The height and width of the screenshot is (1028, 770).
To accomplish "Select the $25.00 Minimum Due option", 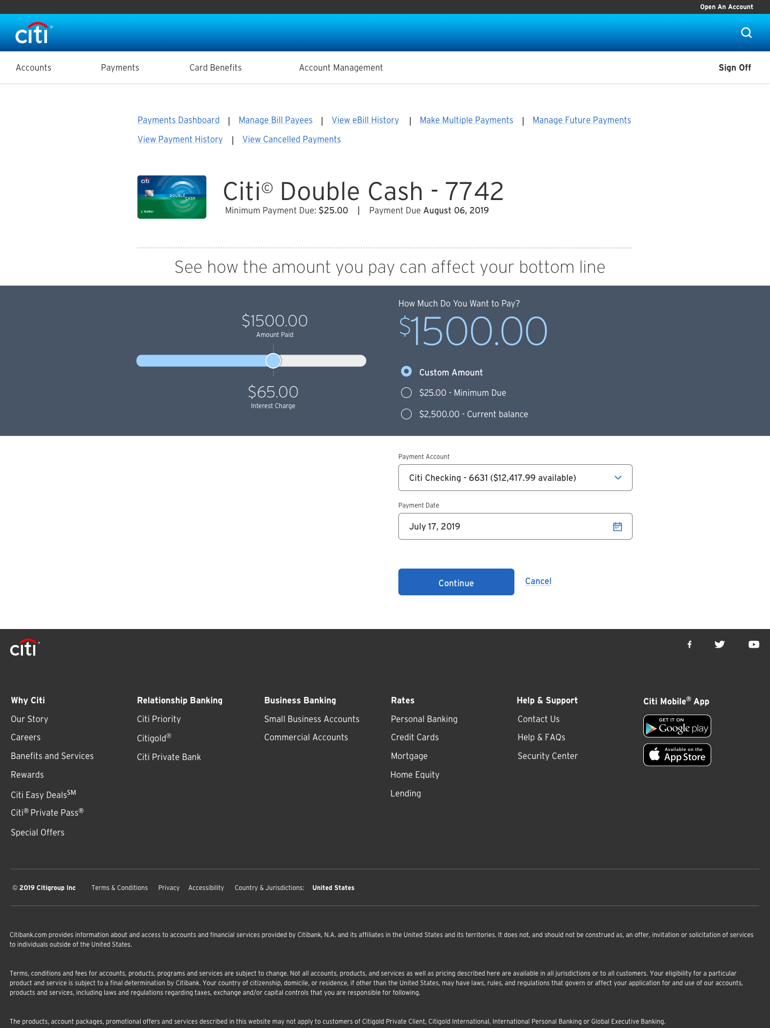I will [x=406, y=393].
